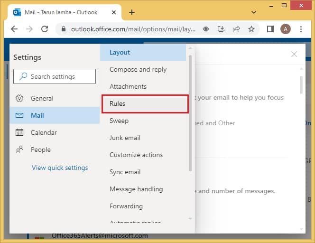Click the Search settings field
The height and width of the screenshot is (243, 315).
point(55,76)
